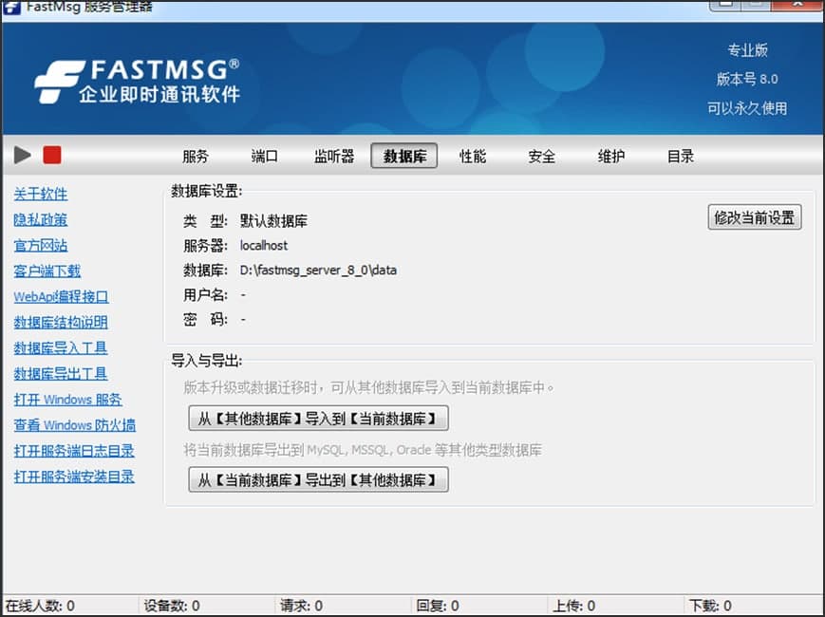
Task: Click the FastMsg icon in the title bar
Action: pos(13,8)
